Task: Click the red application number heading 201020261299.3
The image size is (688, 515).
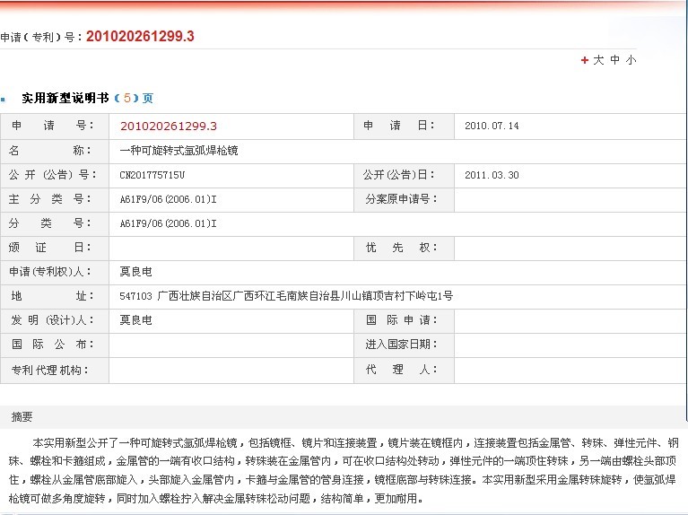Action: tap(139, 36)
